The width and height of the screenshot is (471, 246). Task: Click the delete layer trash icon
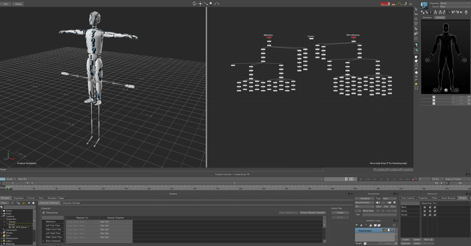pos(366,225)
